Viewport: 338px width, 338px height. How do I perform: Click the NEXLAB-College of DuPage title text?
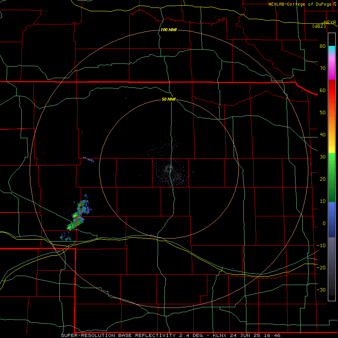[300, 4]
